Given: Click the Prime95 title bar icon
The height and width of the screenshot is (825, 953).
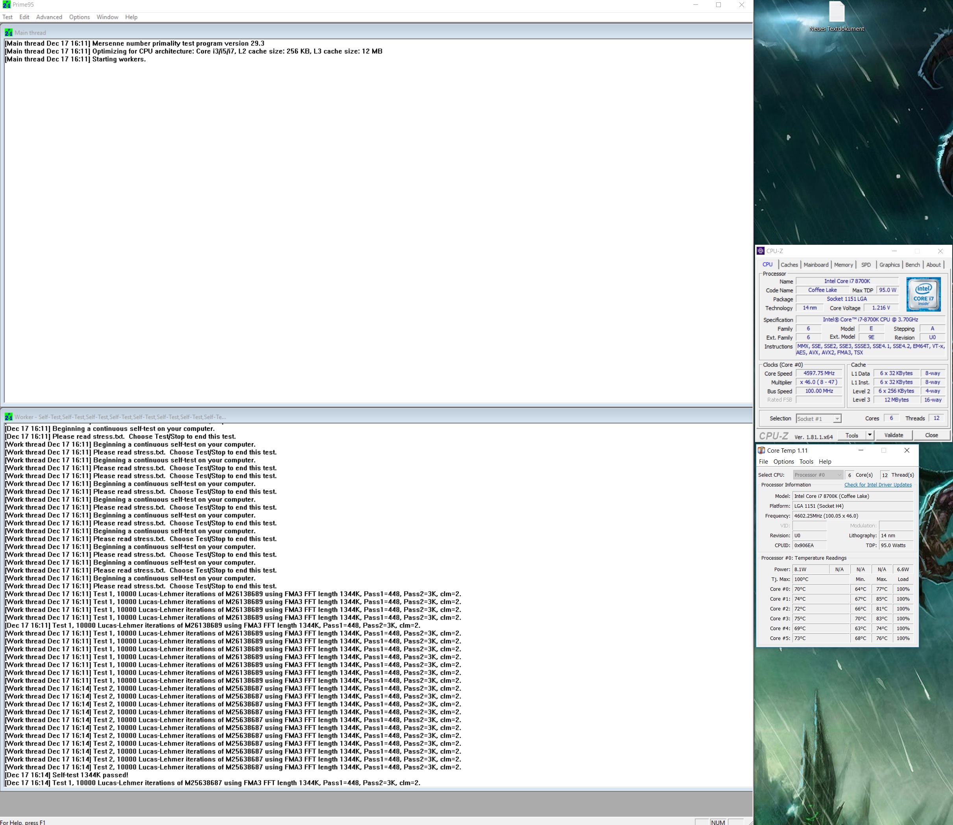Looking at the screenshot, I should coord(6,5).
